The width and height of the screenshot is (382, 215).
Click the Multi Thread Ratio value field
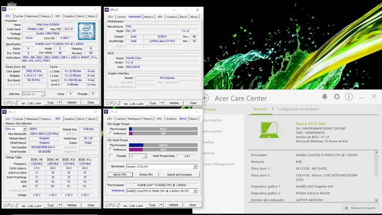click(187, 156)
